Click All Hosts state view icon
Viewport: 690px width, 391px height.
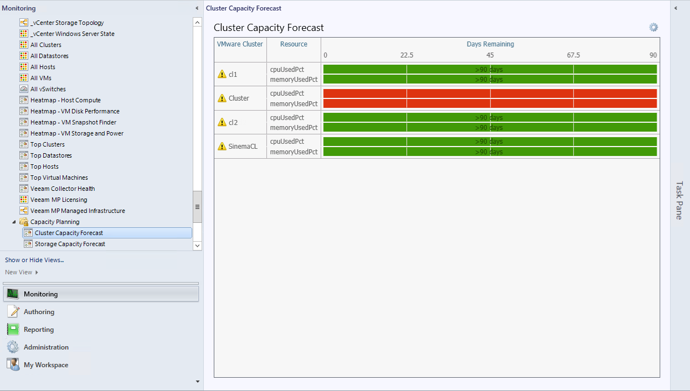click(x=24, y=67)
